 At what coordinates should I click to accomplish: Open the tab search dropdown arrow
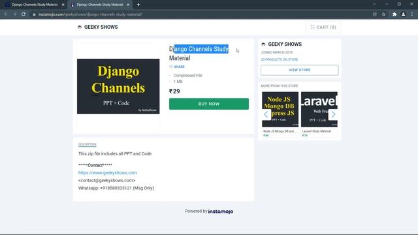click(x=374, y=5)
